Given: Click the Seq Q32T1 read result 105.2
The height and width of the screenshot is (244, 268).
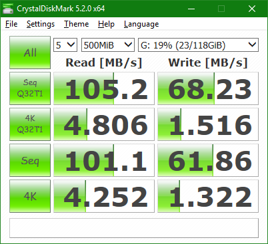Looking at the screenshot, I should [104, 88].
